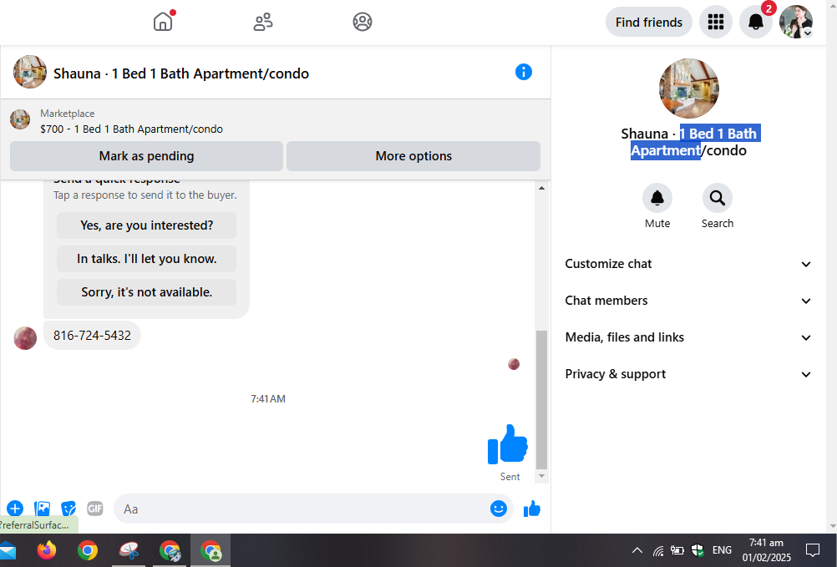The width and height of the screenshot is (837, 567).
Task: Send a like with thumbs-up icon
Action: [x=531, y=509]
